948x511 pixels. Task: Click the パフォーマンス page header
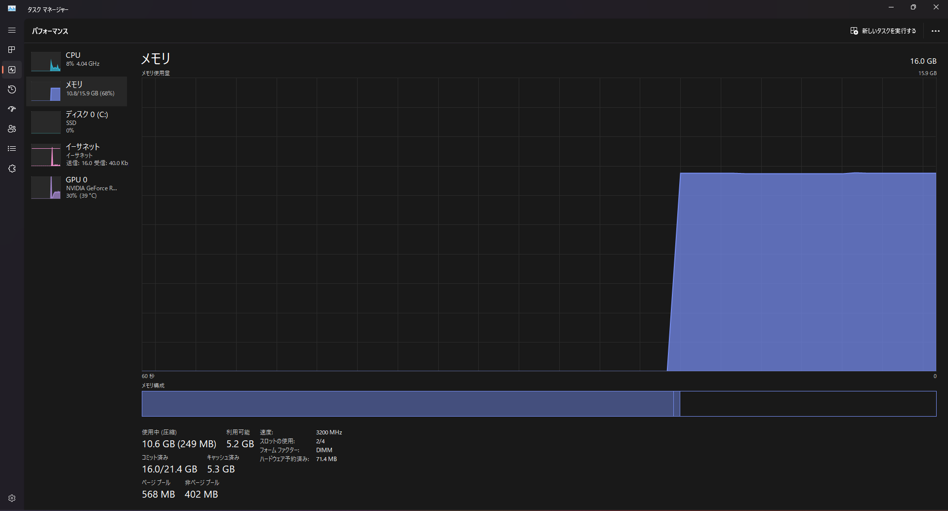pyautogui.click(x=50, y=31)
